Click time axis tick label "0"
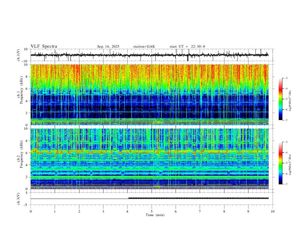The height and width of the screenshot is (237, 307). [x=31, y=211]
